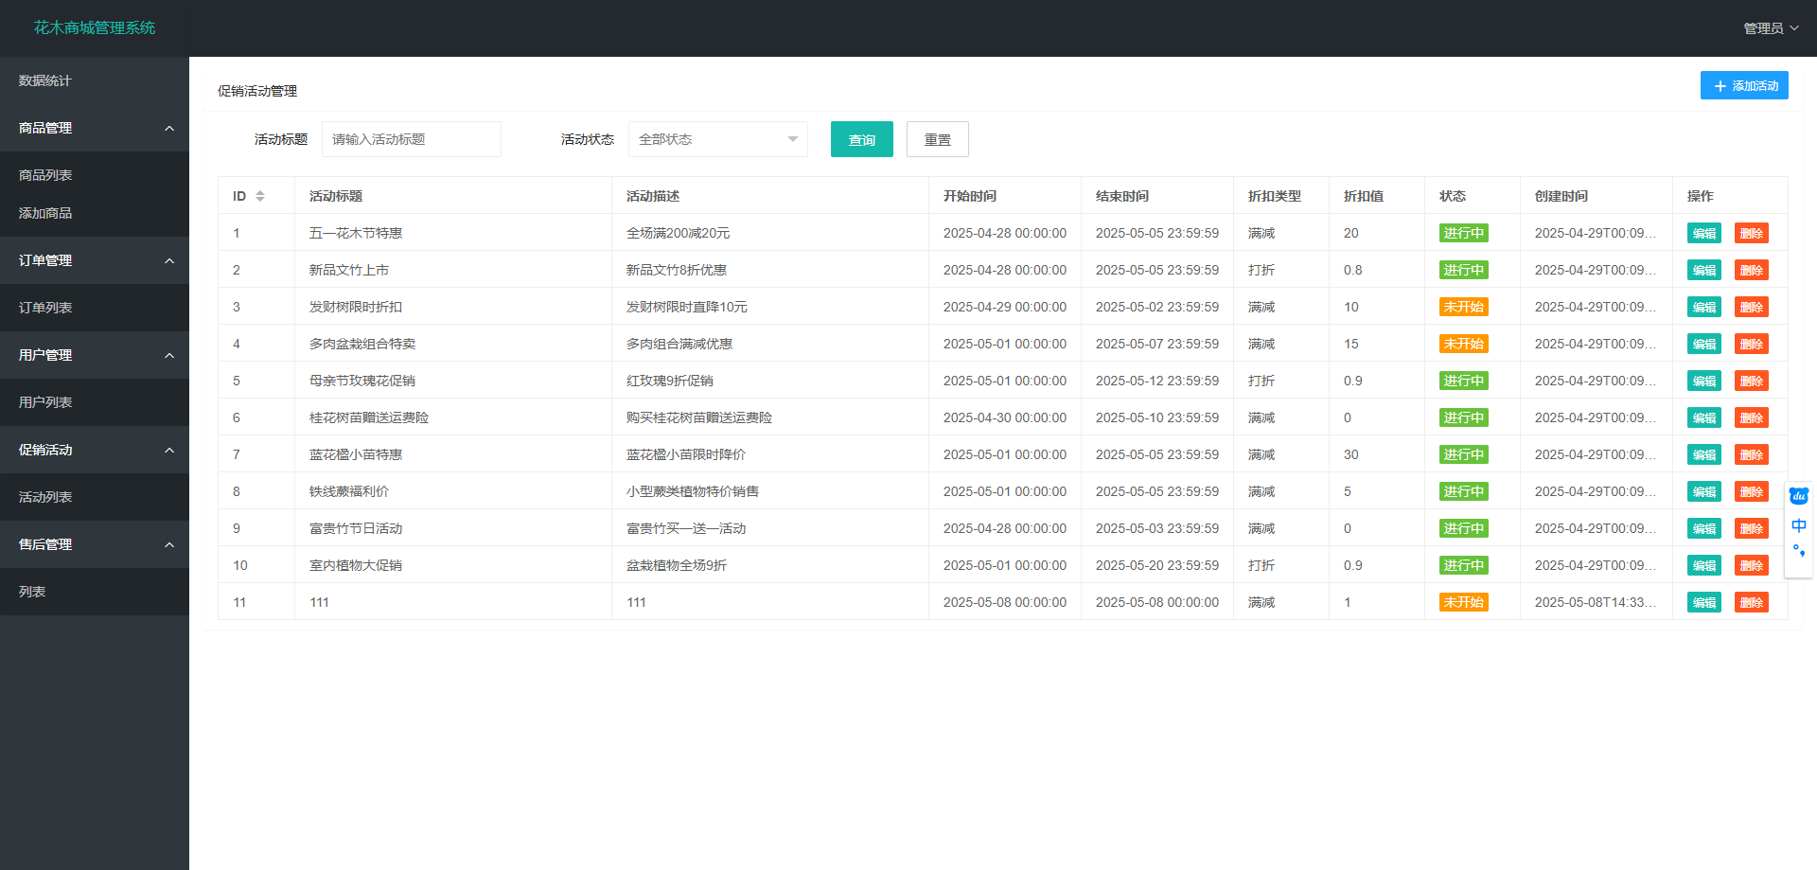Collapse the 订单管理 menu section
1817x870 pixels.
(95, 260)
